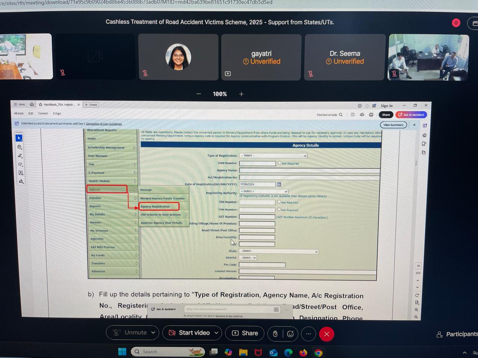Image resolution: width=478 pixels, height=358 pixels.
Task: Click the Ask AI Assistant button
Action: pos(411,115)
